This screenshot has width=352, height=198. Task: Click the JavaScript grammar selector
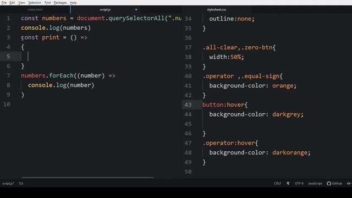pos(315,183)
